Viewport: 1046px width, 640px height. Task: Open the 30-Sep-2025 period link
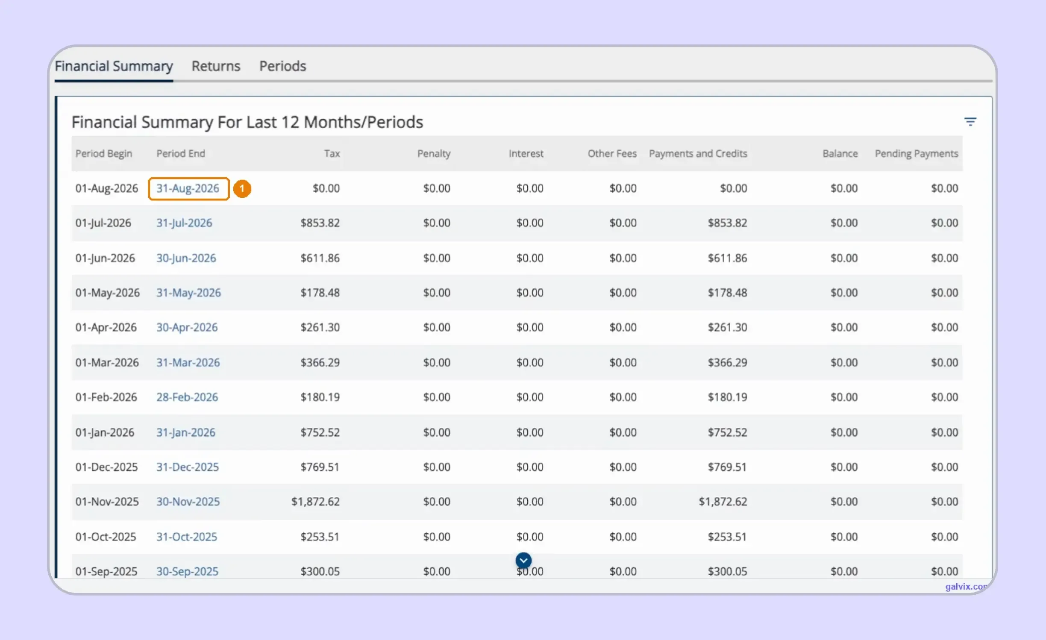click(x=187, y=571)
